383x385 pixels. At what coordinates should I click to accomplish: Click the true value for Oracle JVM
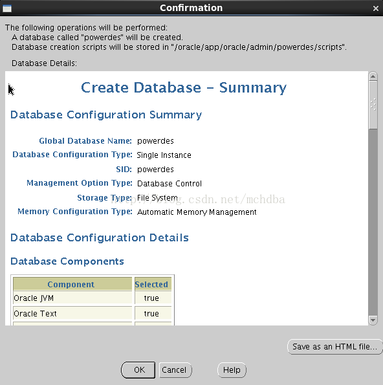(x=153, y=298)
